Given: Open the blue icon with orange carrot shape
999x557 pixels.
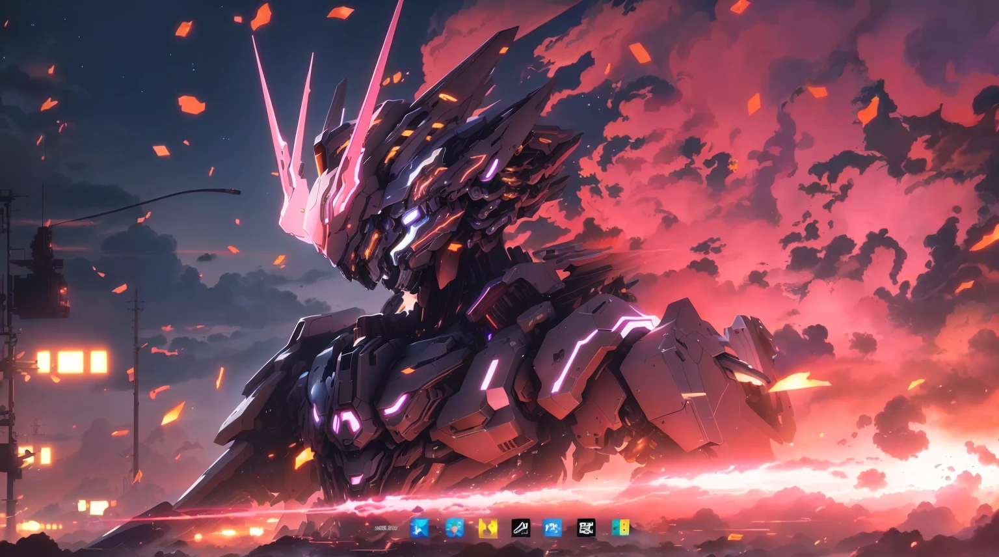Looking at the screenshot, I should pyautogui.click(x=455, y=528).
